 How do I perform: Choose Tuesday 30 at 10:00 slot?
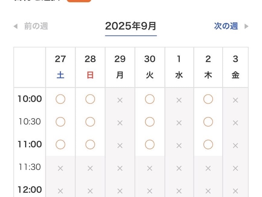[x=150, y=99]
